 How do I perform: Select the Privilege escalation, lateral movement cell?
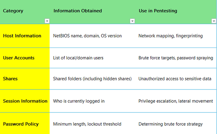point(176,101)
